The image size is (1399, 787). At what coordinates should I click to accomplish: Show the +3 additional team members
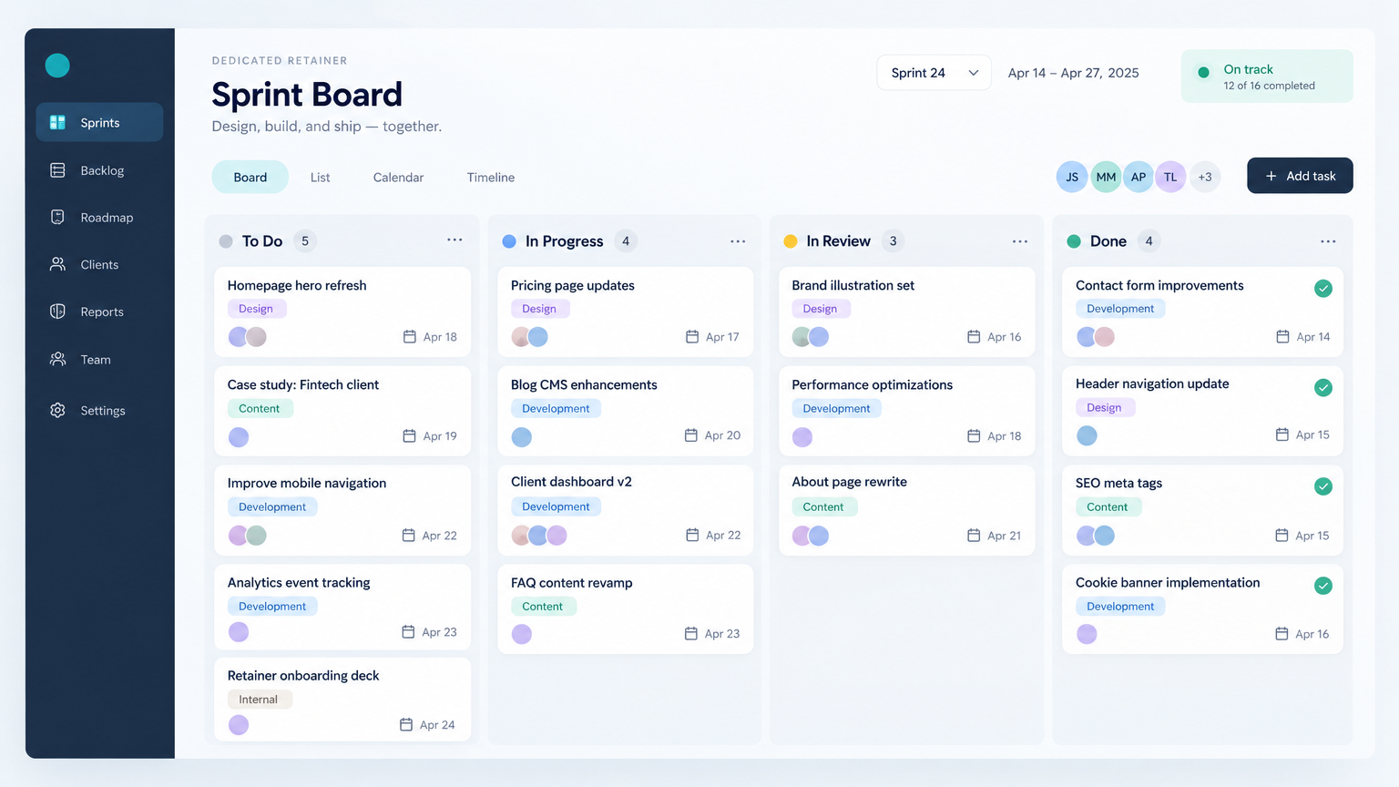click(x=1204, y=177)
